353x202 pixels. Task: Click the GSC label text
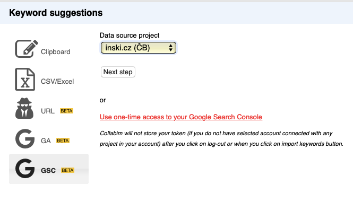tap(48, 171)
